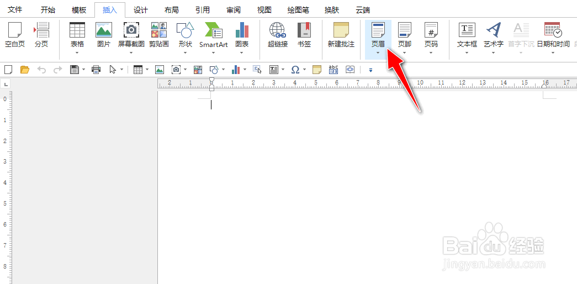The height and width of the screenshot is (284, 577).
Task: Switch to the 审阅 tab
Action: pyautogui.click(x=234, y=10)
